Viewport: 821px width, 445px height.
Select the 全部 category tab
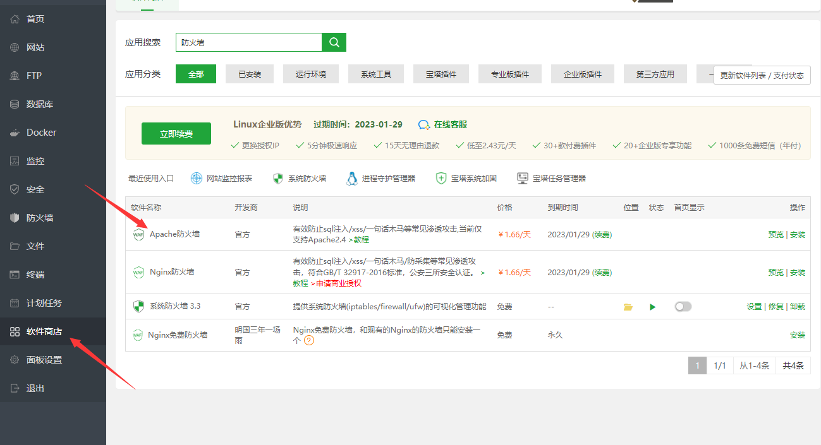click(x=196, y=74)
